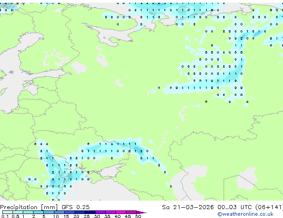Select the 25–30 mm legend swatch
283x218 pixels.
(90, 212)
